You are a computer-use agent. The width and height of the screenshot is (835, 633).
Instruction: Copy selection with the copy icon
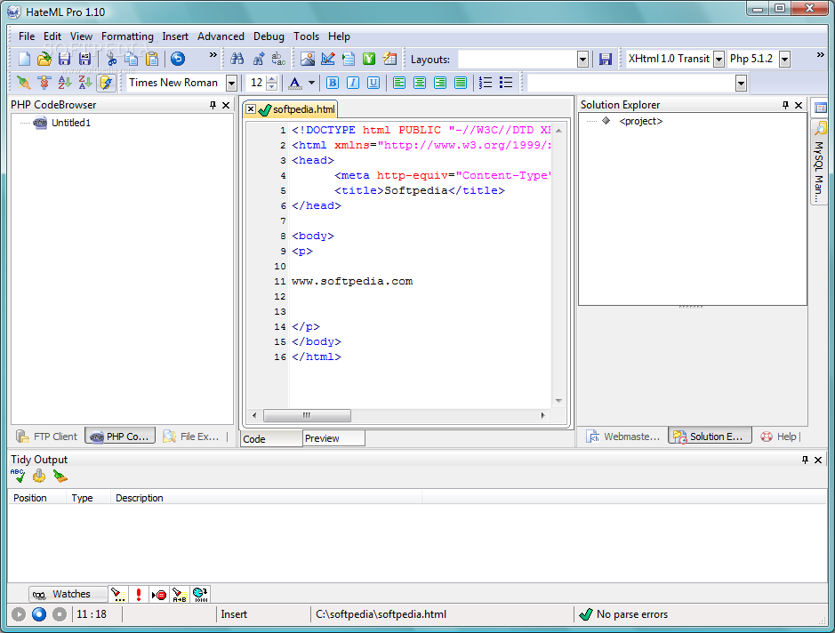tap(131, 59)
